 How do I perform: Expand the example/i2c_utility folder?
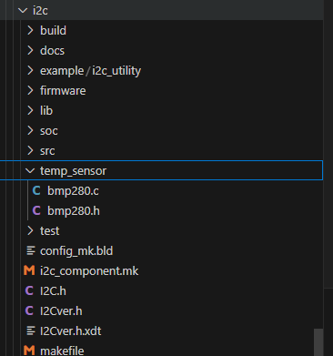[90, 70]
